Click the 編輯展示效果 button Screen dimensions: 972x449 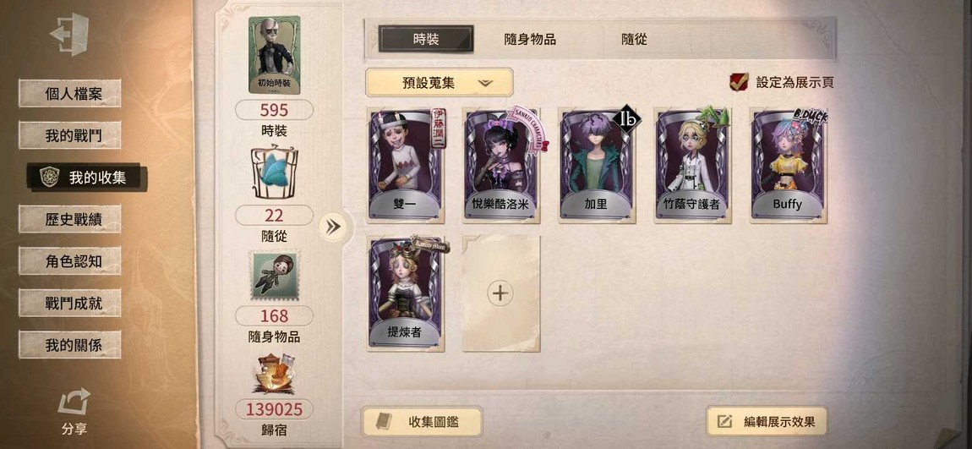pyautogui.click(x=768, y=422)
